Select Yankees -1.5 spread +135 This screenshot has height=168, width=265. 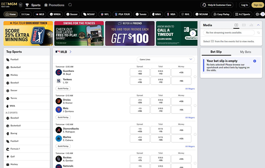(140, 81)
